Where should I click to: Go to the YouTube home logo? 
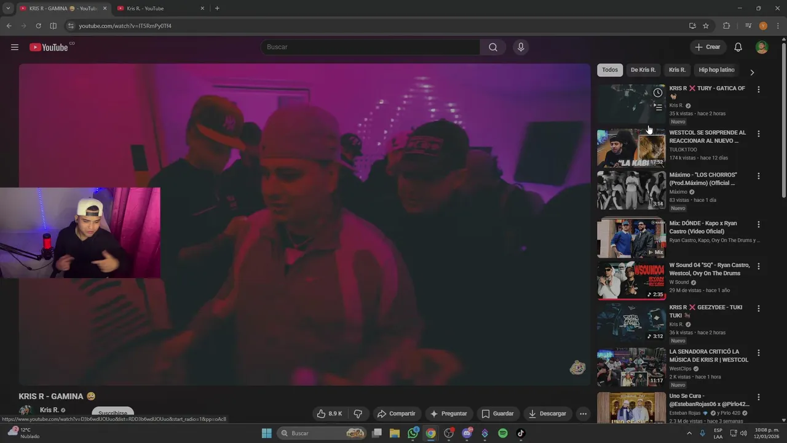point(49,47)
